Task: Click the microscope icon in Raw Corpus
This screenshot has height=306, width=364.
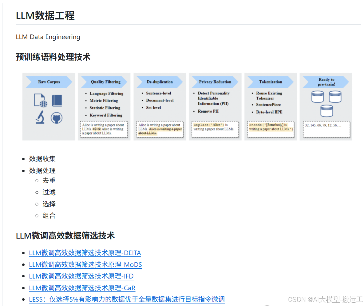Action: coord(40,117)
